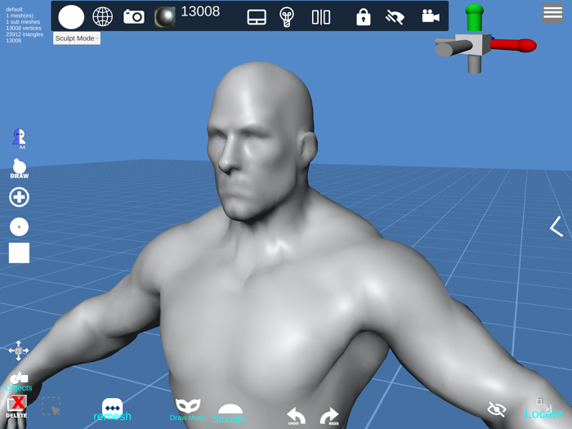Click the video camera icon
Screen dimensions: 572x429
tap(431, 16)
